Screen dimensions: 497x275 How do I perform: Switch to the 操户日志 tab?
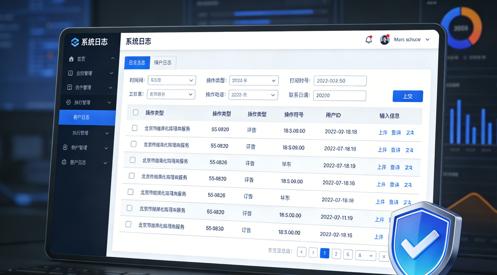click(163, 63)
